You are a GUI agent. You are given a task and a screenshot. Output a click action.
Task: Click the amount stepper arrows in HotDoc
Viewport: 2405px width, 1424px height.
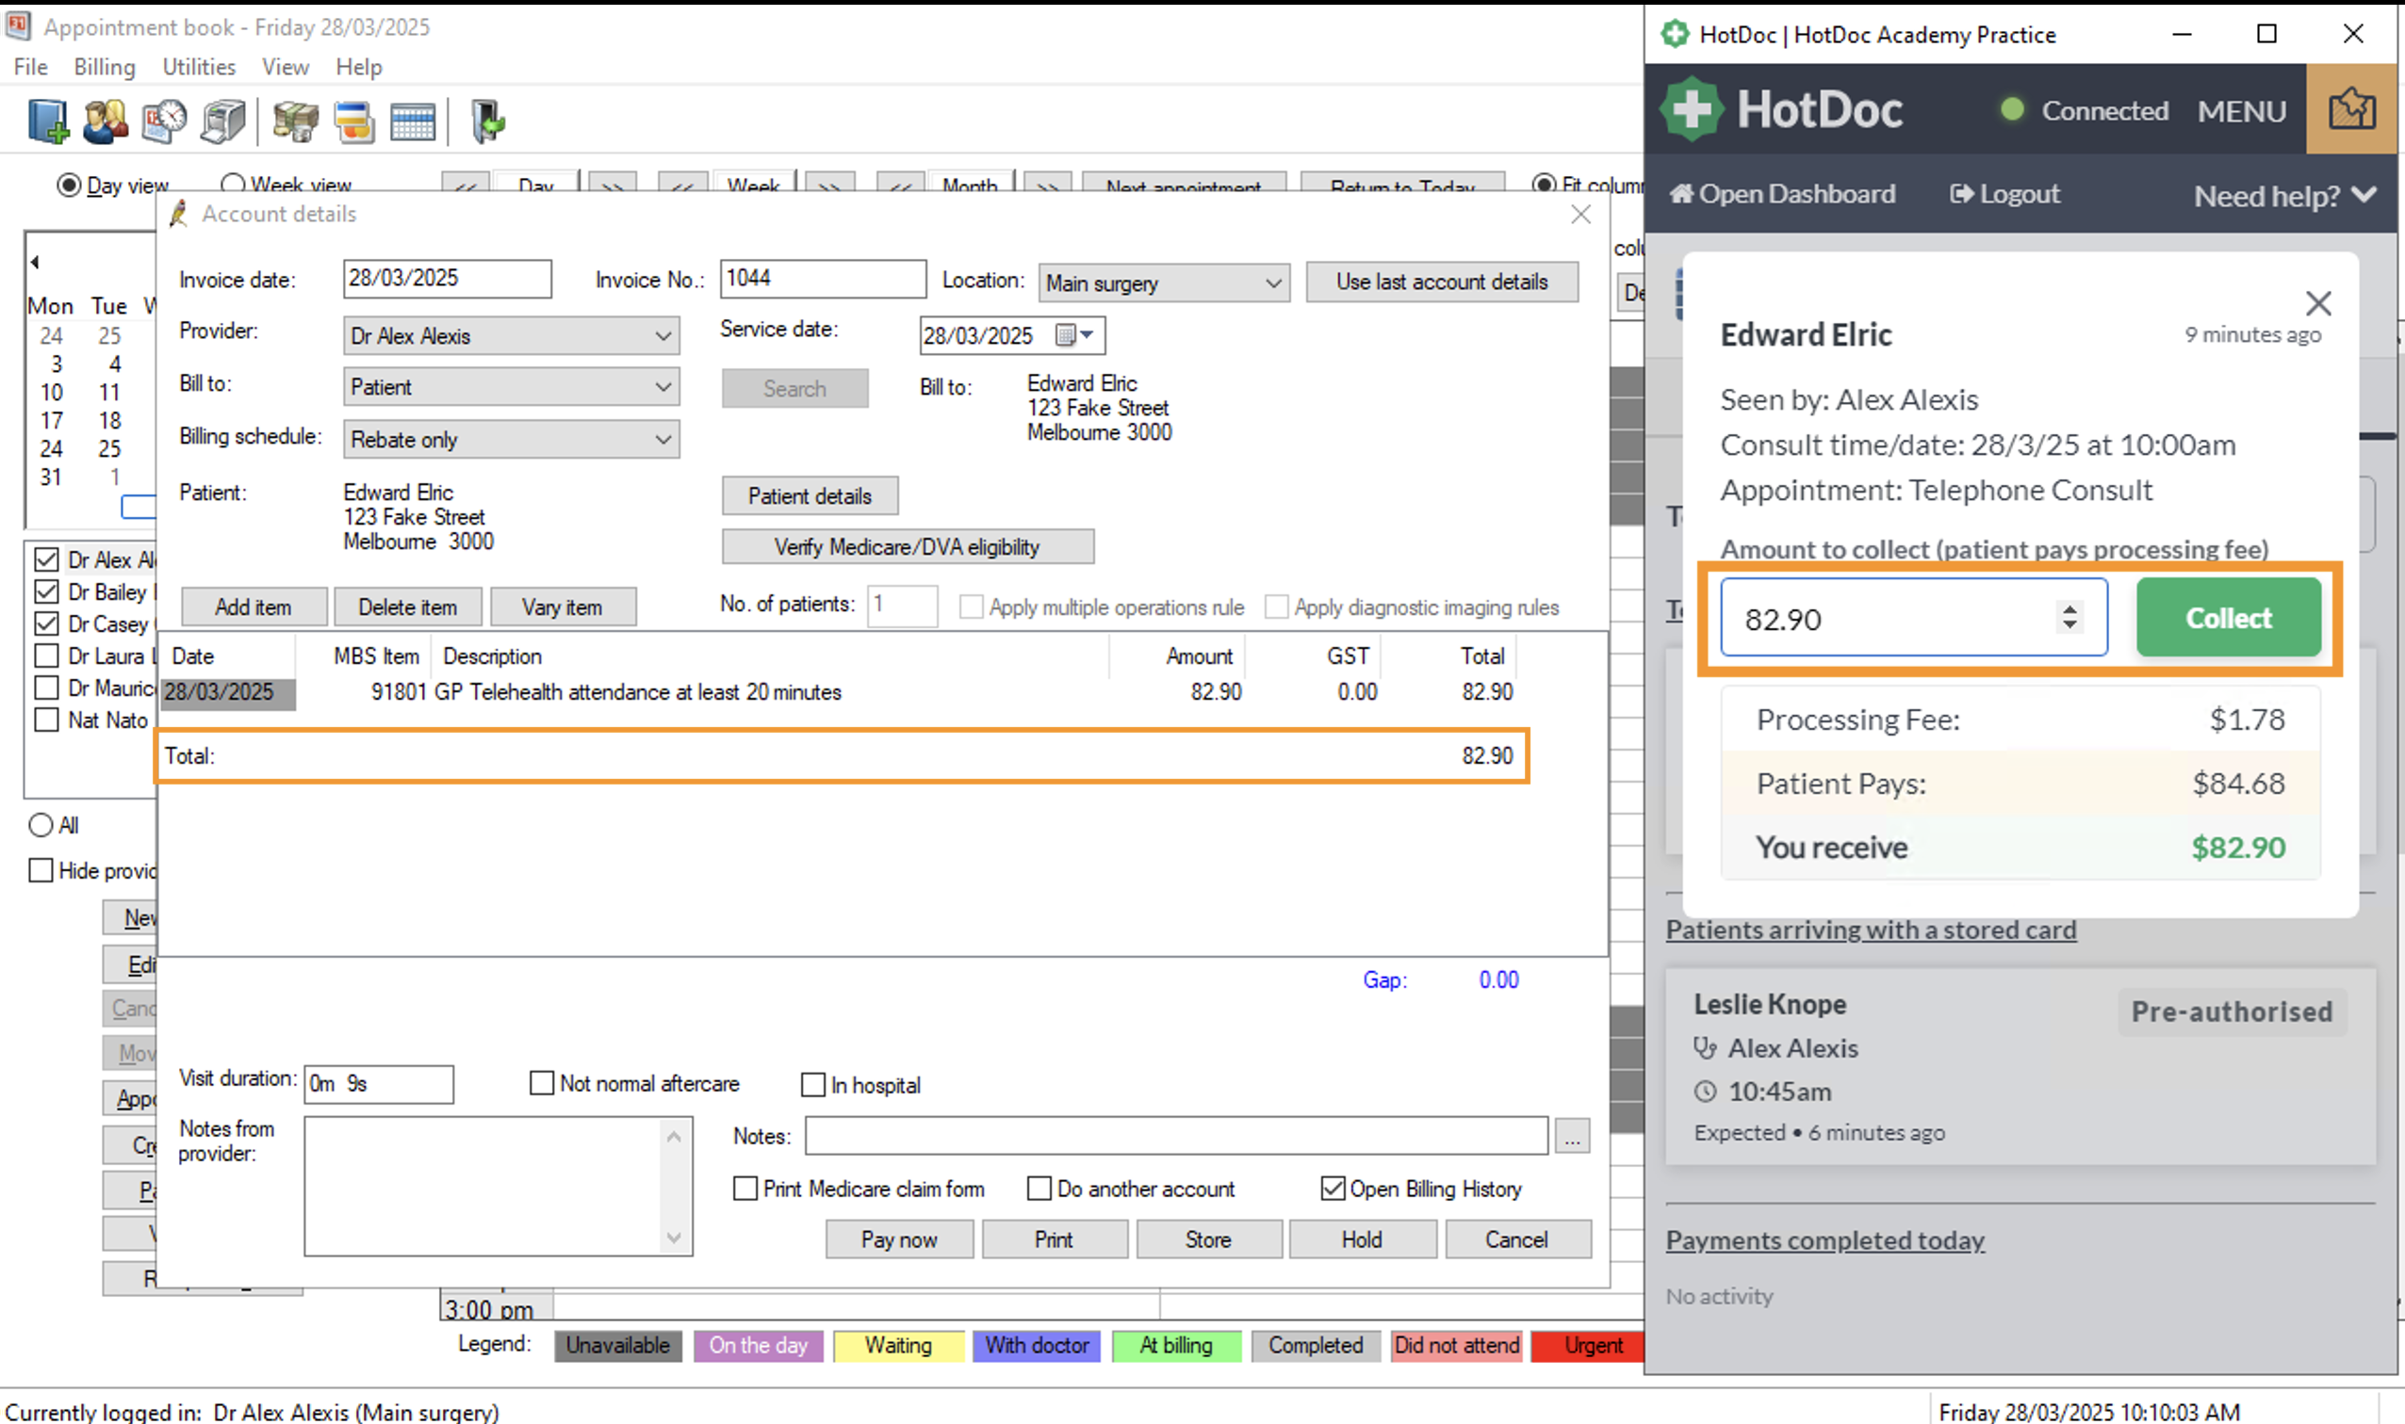click(2070, 616)
